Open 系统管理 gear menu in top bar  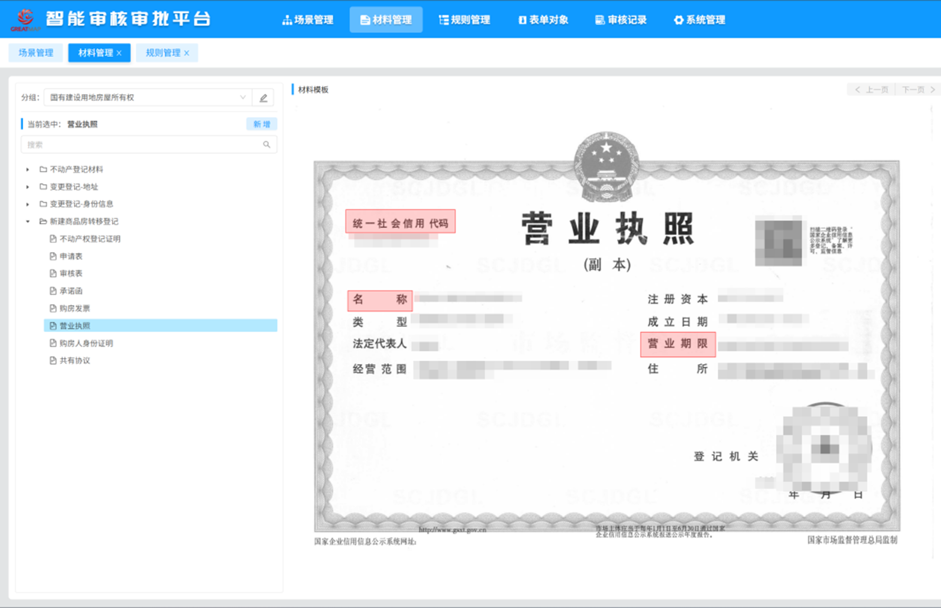pyautogui.click(x=699, y=20)
